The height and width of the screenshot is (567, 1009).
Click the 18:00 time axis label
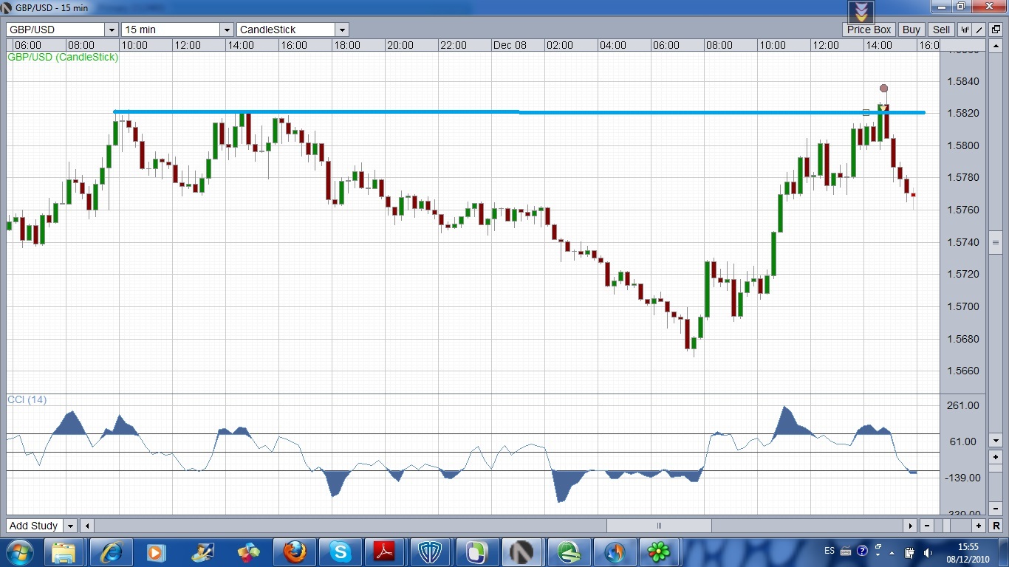(346, 45)
